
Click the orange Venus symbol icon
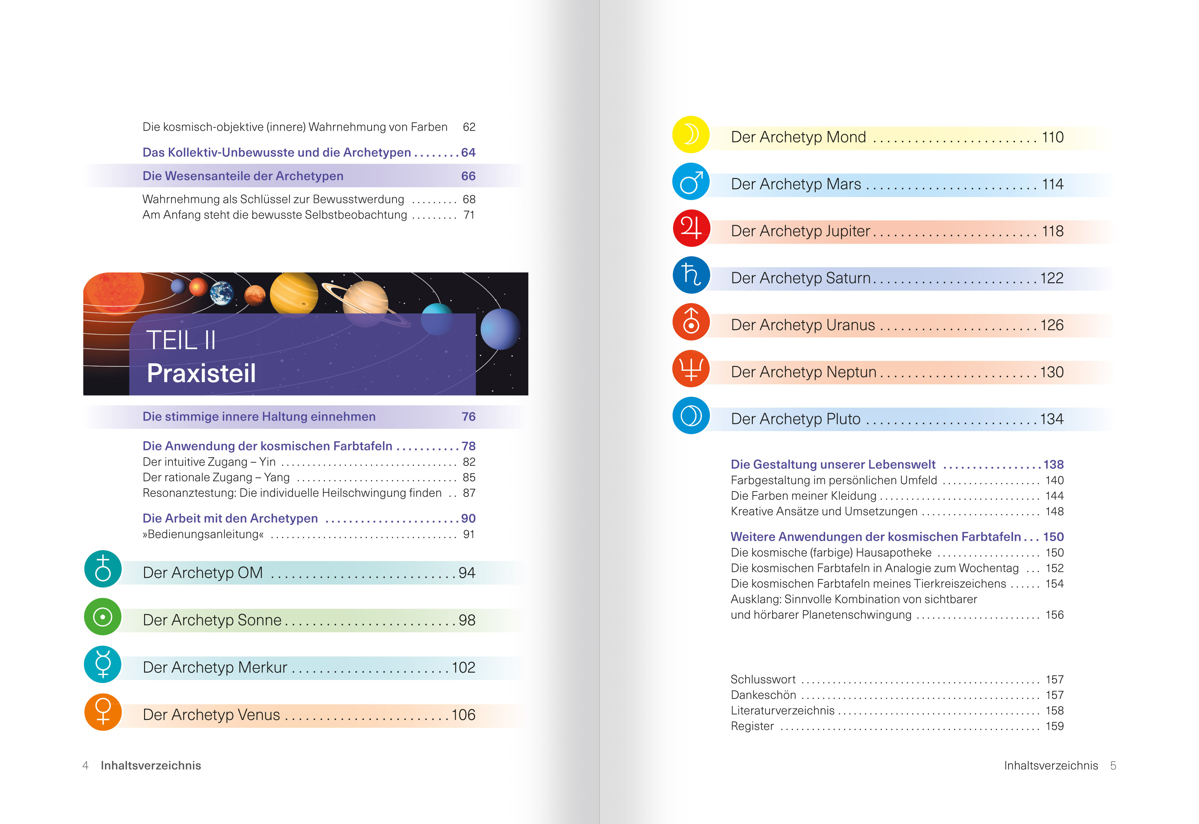103,711
